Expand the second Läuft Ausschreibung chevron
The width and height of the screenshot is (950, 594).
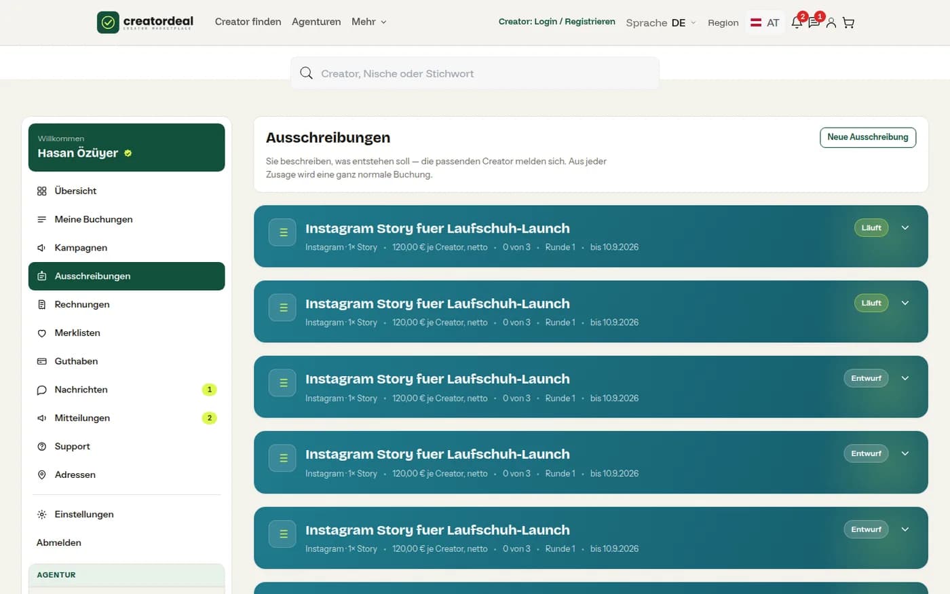tap(905, 303)
